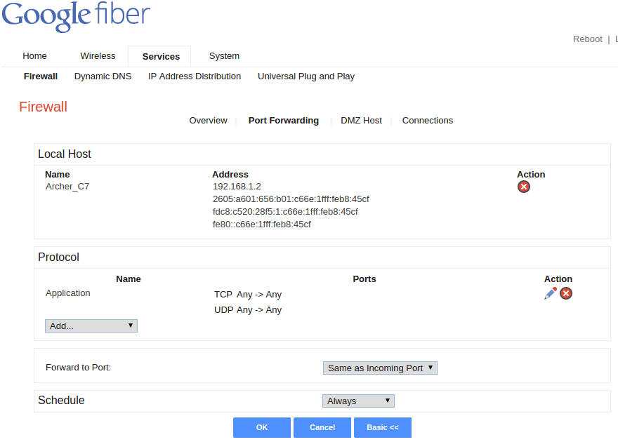Click the Protocol section heading
This screenshot has width=618, height=442.
coord(58,257)
